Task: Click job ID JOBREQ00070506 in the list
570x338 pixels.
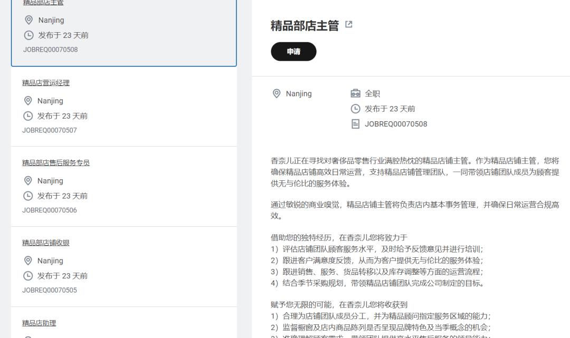Action: point(50,210)
